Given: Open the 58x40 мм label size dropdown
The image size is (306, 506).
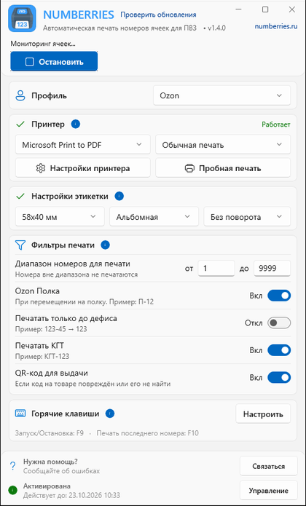Looking at the screenshot, I should click(60, 217).
